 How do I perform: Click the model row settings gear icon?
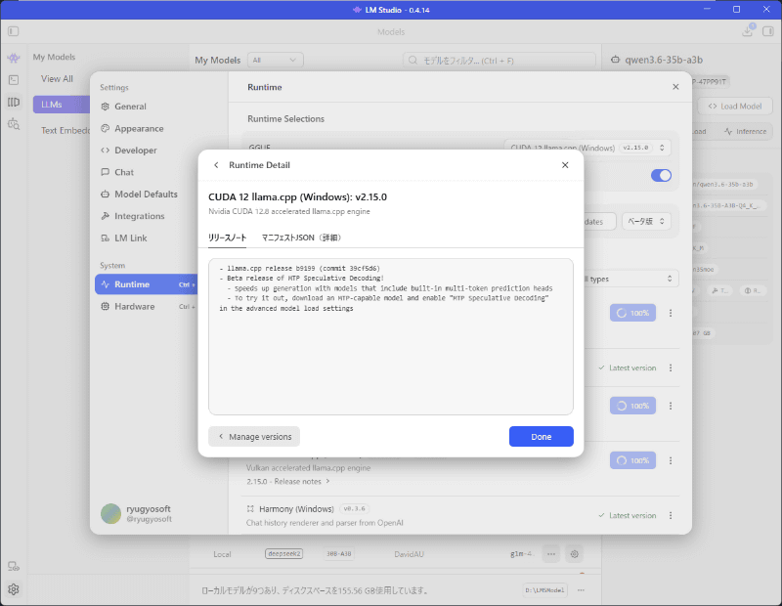coord(575,554)
